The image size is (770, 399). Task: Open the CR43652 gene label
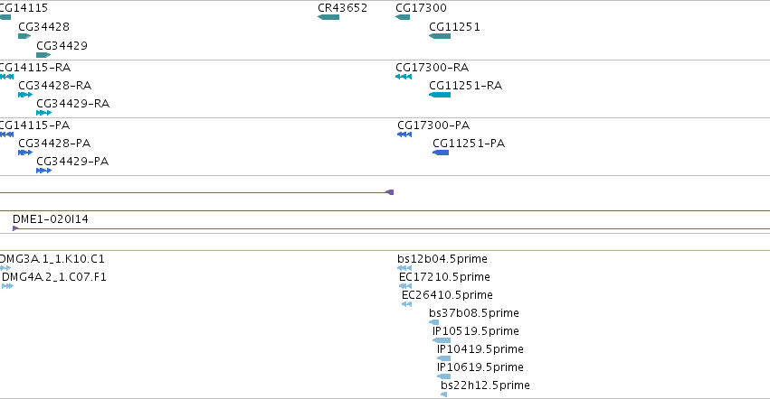click(x=342, y=8)
